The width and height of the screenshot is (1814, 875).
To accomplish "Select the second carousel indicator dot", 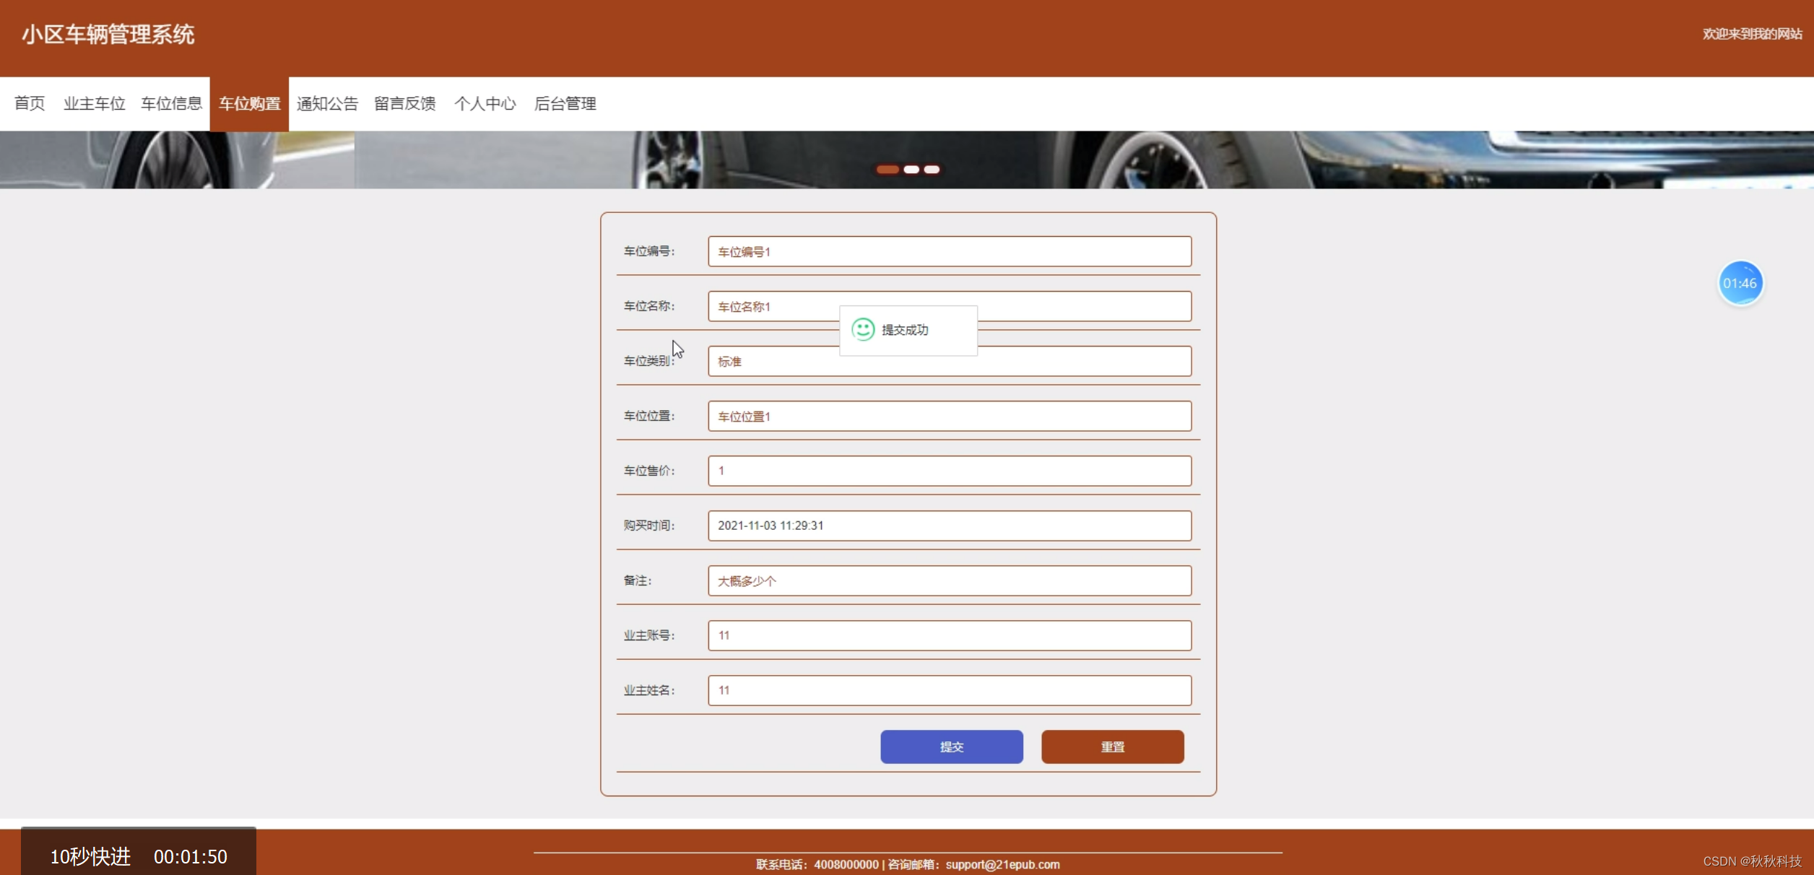I will [911, 170].
